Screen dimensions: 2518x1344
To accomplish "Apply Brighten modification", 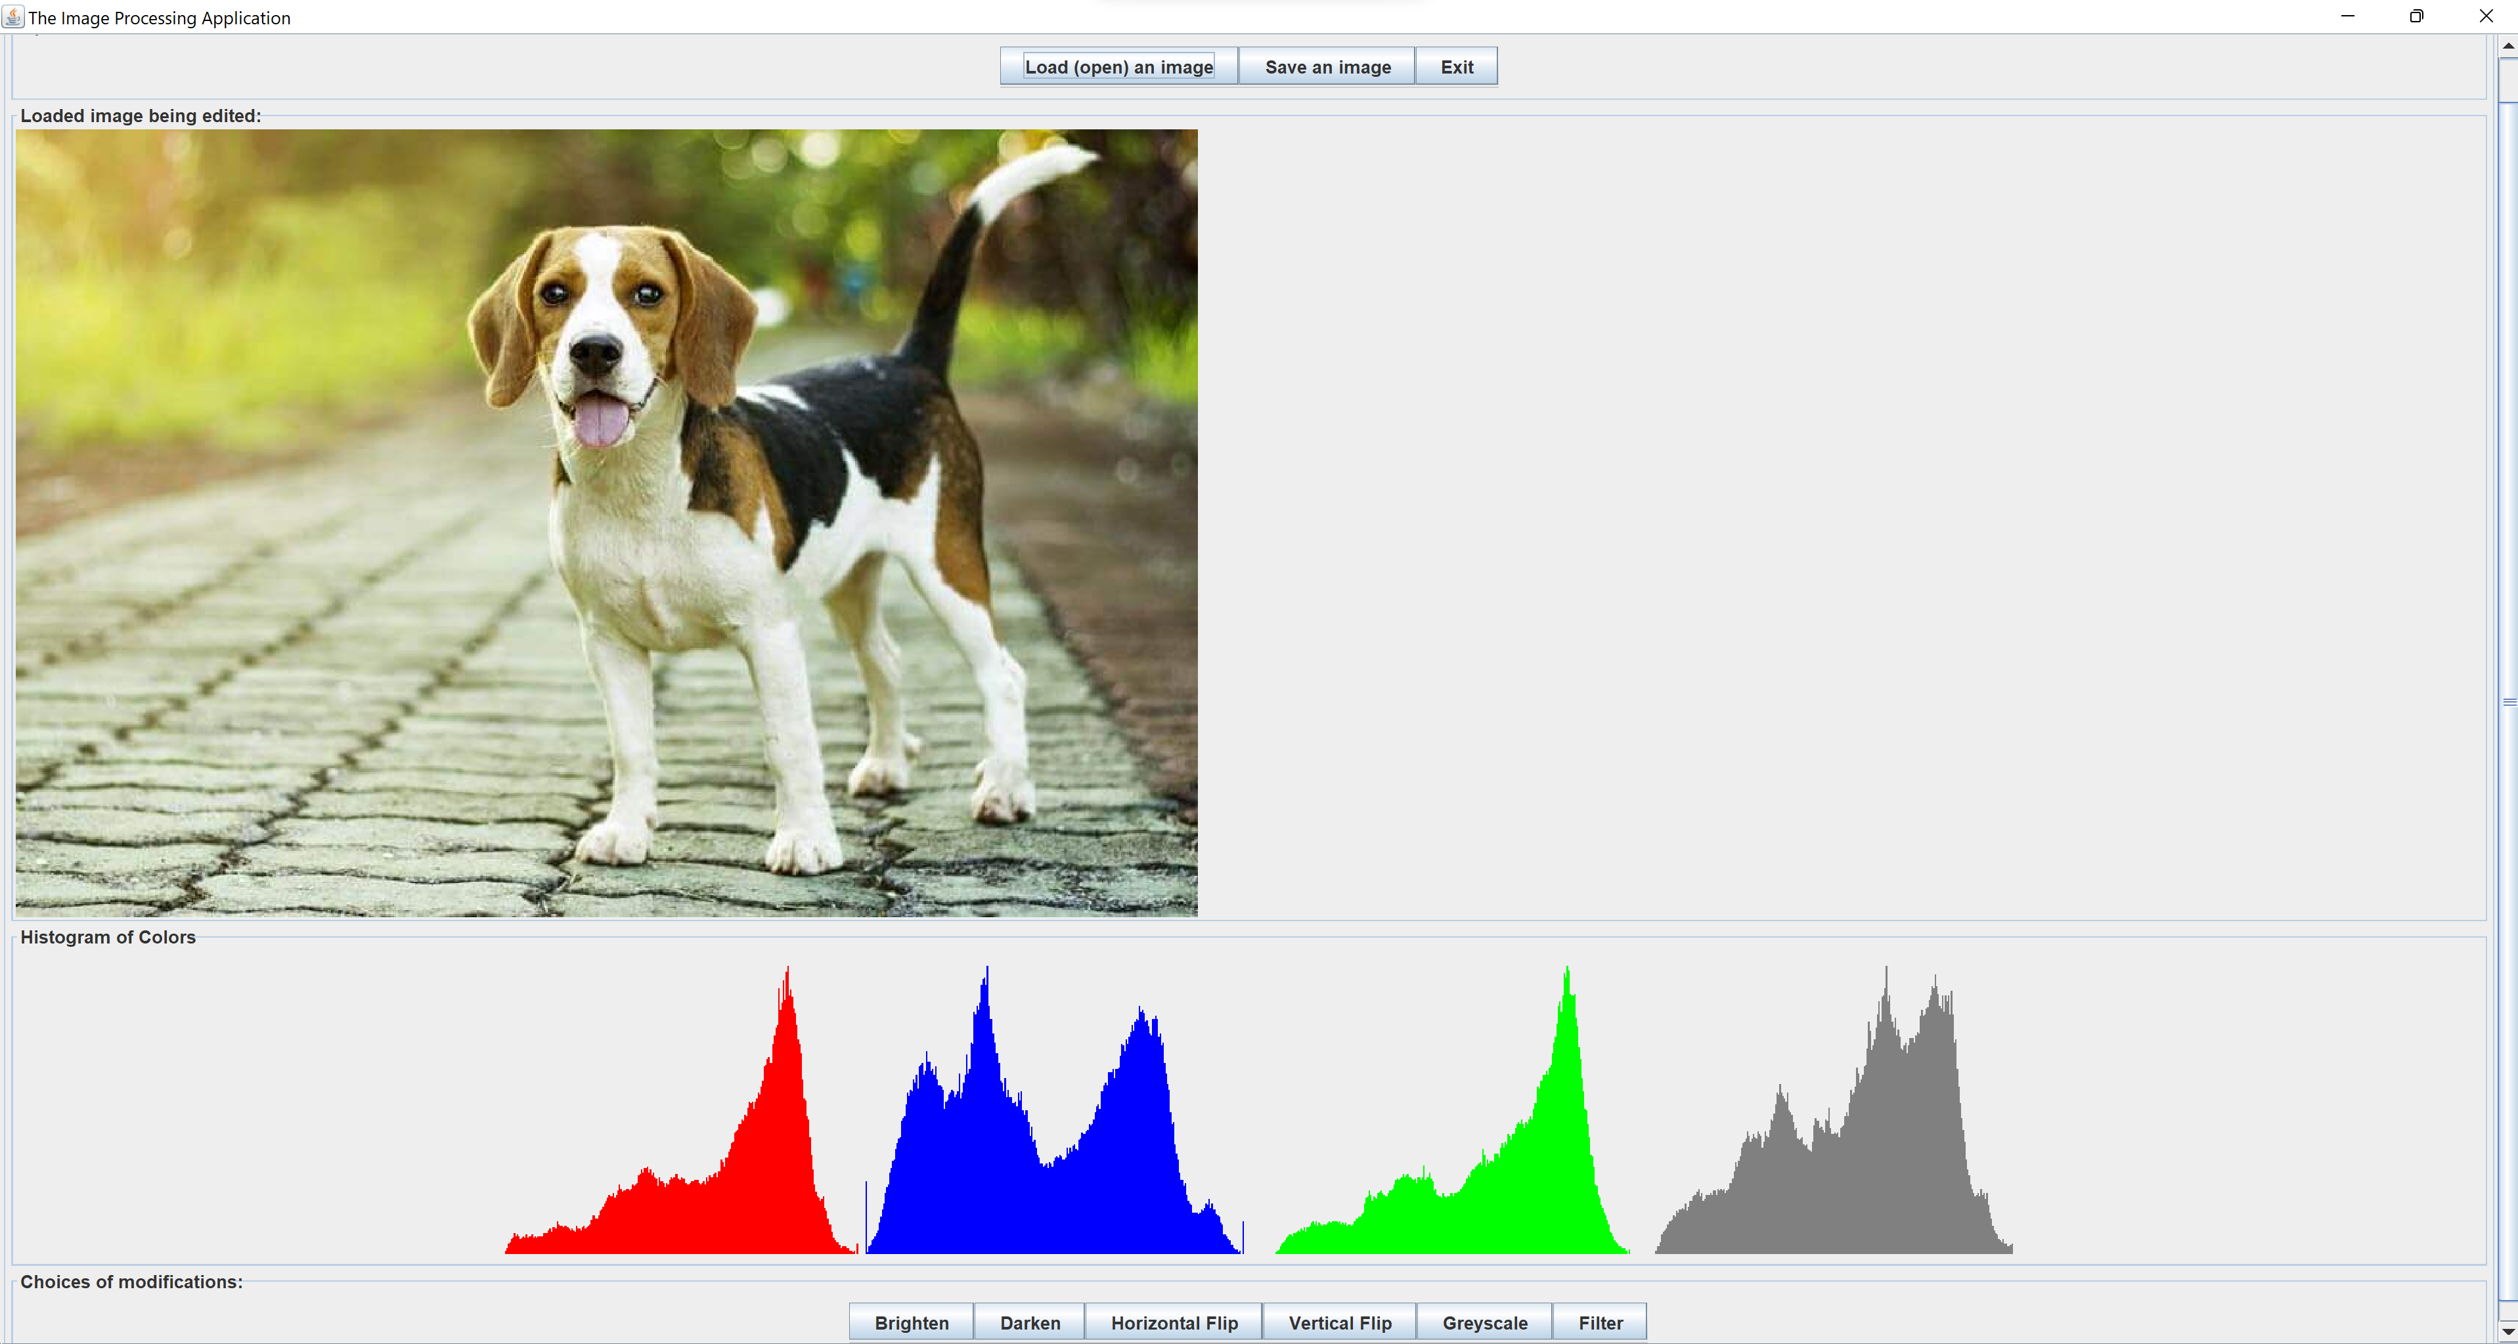I will click(910, 1322).
